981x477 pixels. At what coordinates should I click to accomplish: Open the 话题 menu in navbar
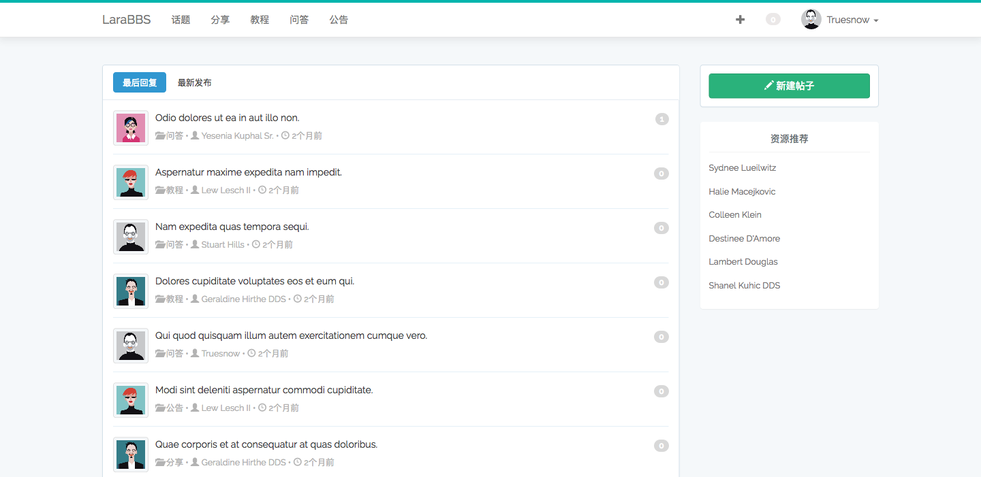[181, 20]
